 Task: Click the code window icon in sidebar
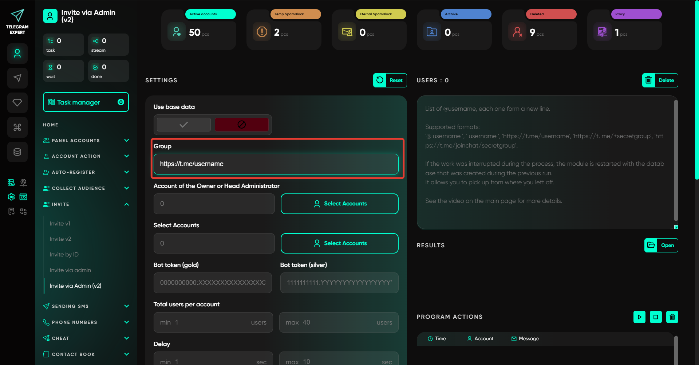[23, 197]
